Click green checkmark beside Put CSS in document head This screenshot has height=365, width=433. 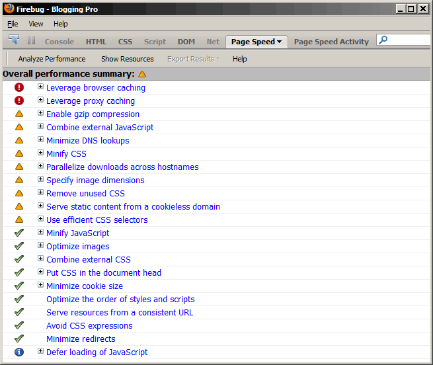19,272
